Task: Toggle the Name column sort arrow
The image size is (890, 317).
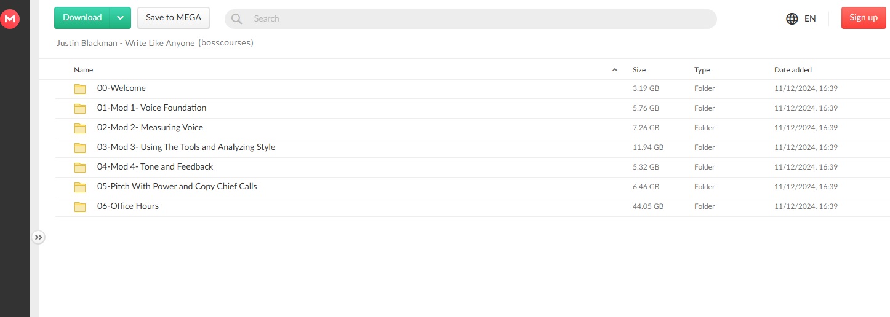Action: click(x=614, y=70)
